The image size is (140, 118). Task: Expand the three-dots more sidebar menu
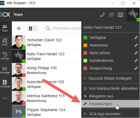click(5, 98)
